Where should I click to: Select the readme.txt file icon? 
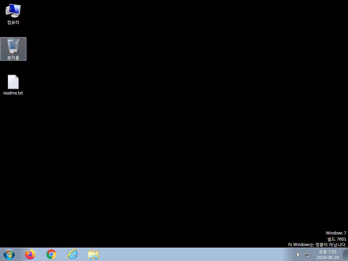tap(13, 85)
